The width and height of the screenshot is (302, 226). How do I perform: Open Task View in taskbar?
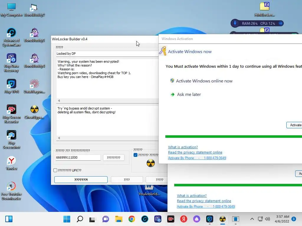(93, 219)
